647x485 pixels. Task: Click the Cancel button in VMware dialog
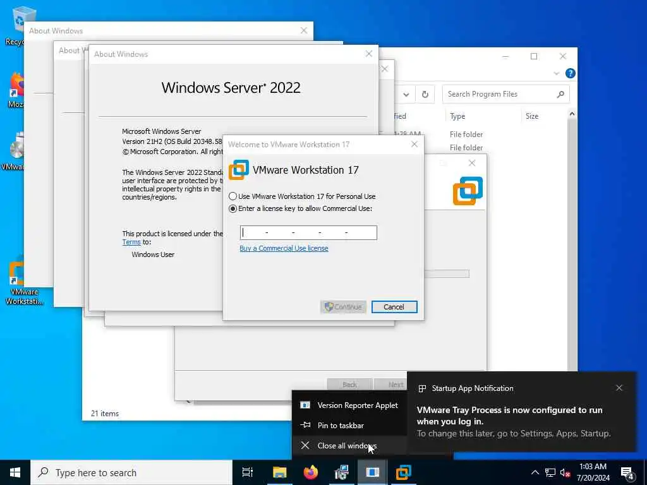(x=394, y=307)
